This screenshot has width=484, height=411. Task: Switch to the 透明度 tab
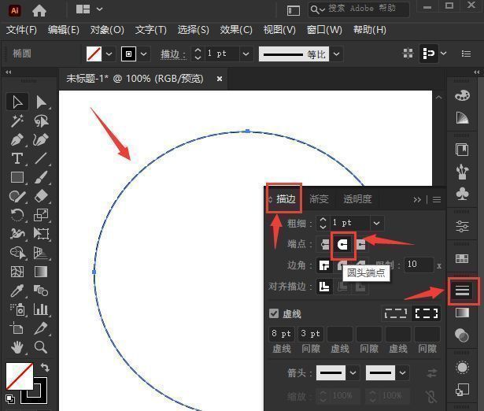coord(357,199)
